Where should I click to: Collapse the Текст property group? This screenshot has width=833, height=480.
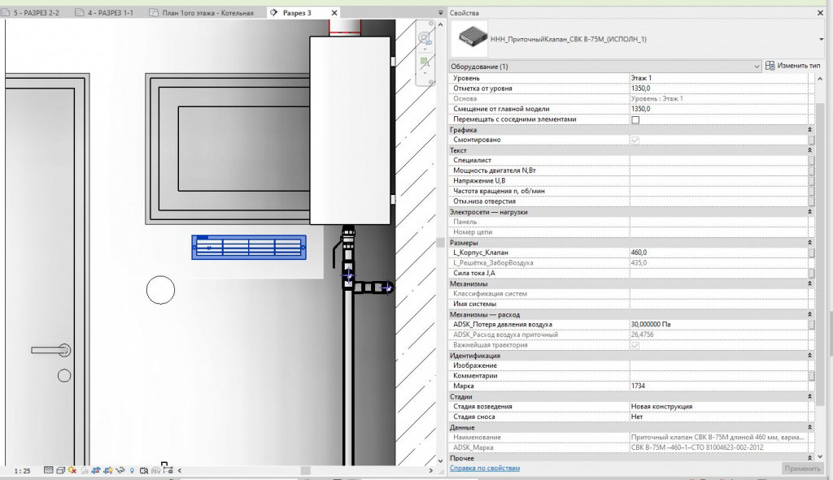click(809, 150)
